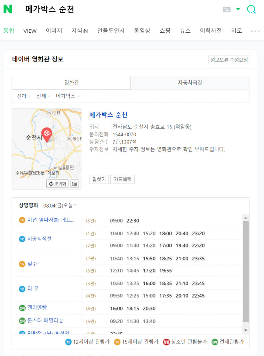Expand the search autocomplete arrow

(238, 9)
